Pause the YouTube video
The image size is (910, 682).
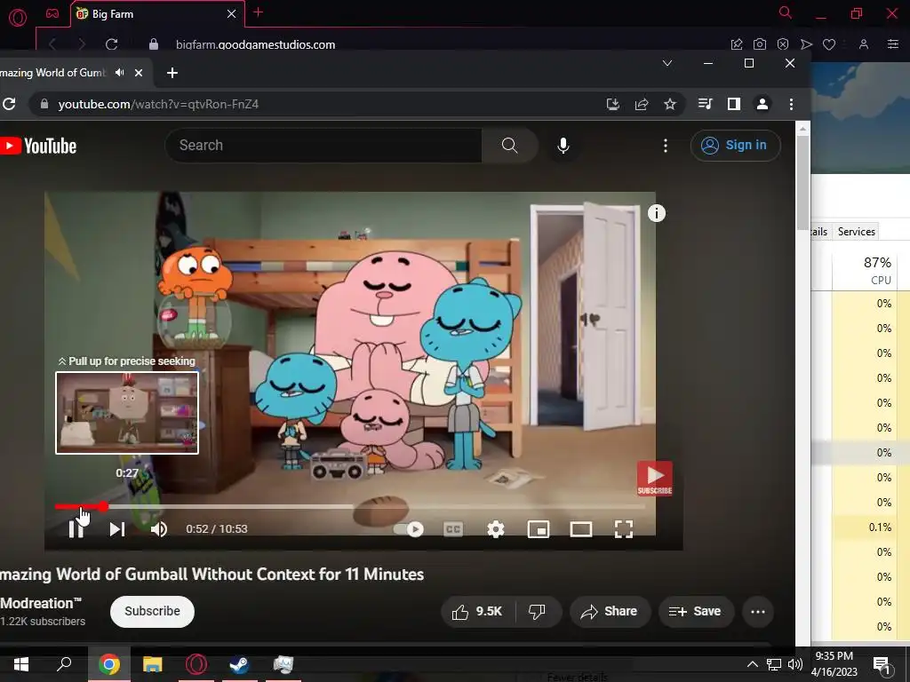tap(76, 529)
